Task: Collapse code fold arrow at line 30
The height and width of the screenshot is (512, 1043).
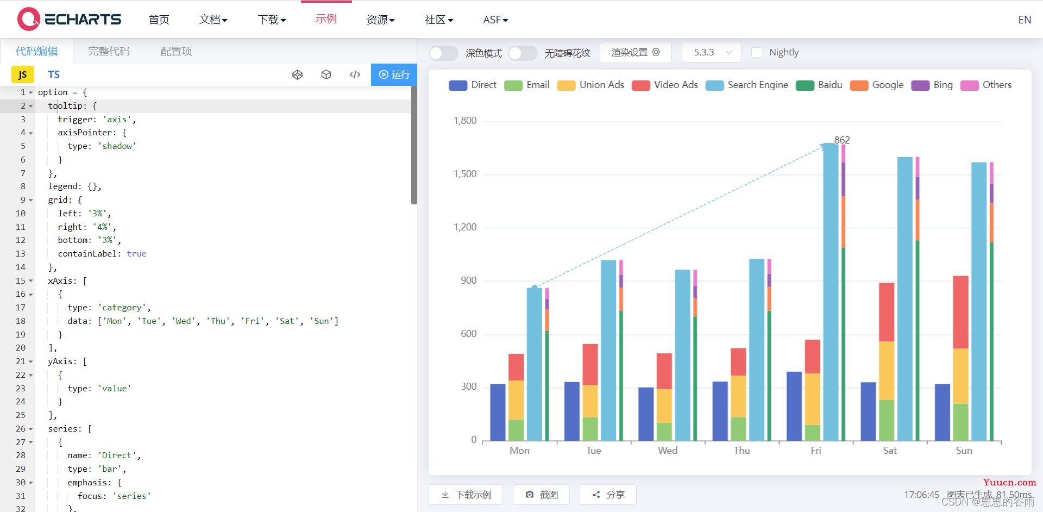Action: 30,483
